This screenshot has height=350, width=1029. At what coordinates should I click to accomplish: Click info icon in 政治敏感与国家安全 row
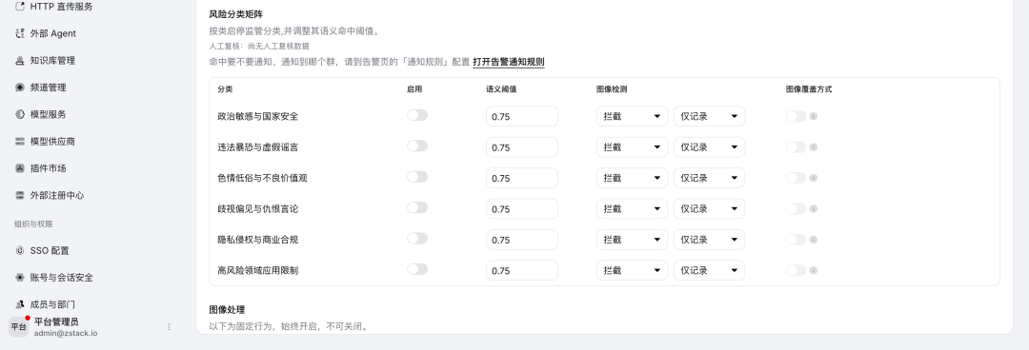click(813, 116)
